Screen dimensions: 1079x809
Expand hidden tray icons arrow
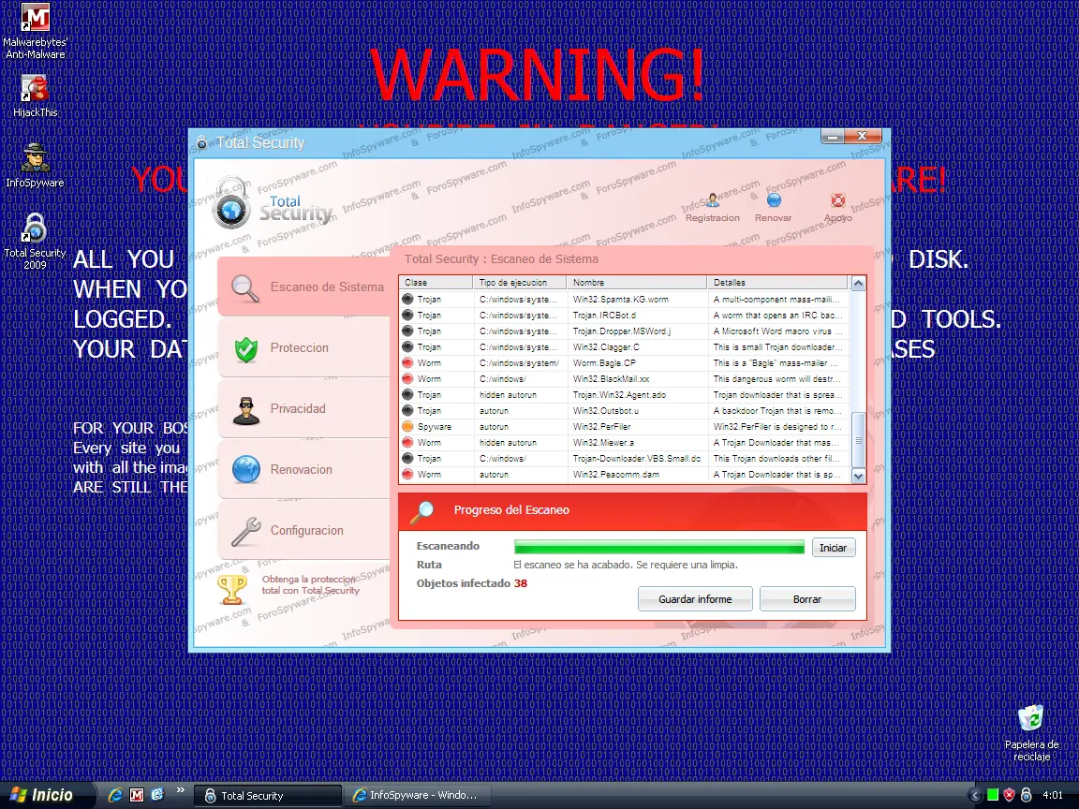pyautogui.click(x=974, y=796)
